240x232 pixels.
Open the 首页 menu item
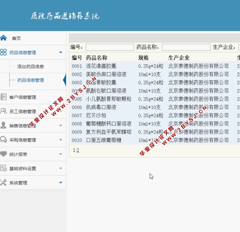[17, 38]
